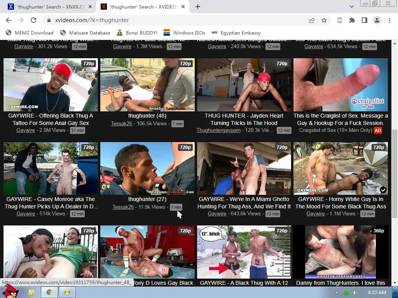
Task: Open the Start button with the red bird icon
Action: click(x=10, y=292)
